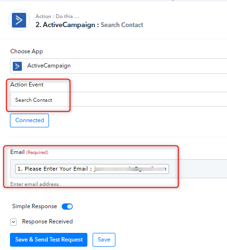227x250 pixels.
Task: Click the small ActiveCampaign icon in Choose App field
Action: tap(17, 66)
